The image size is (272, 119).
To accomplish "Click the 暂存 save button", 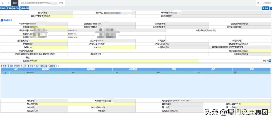I will (3, 8).
